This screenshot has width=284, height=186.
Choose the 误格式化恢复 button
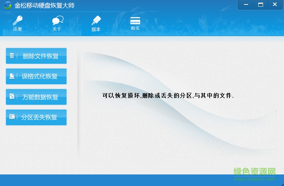pos(36,76)
